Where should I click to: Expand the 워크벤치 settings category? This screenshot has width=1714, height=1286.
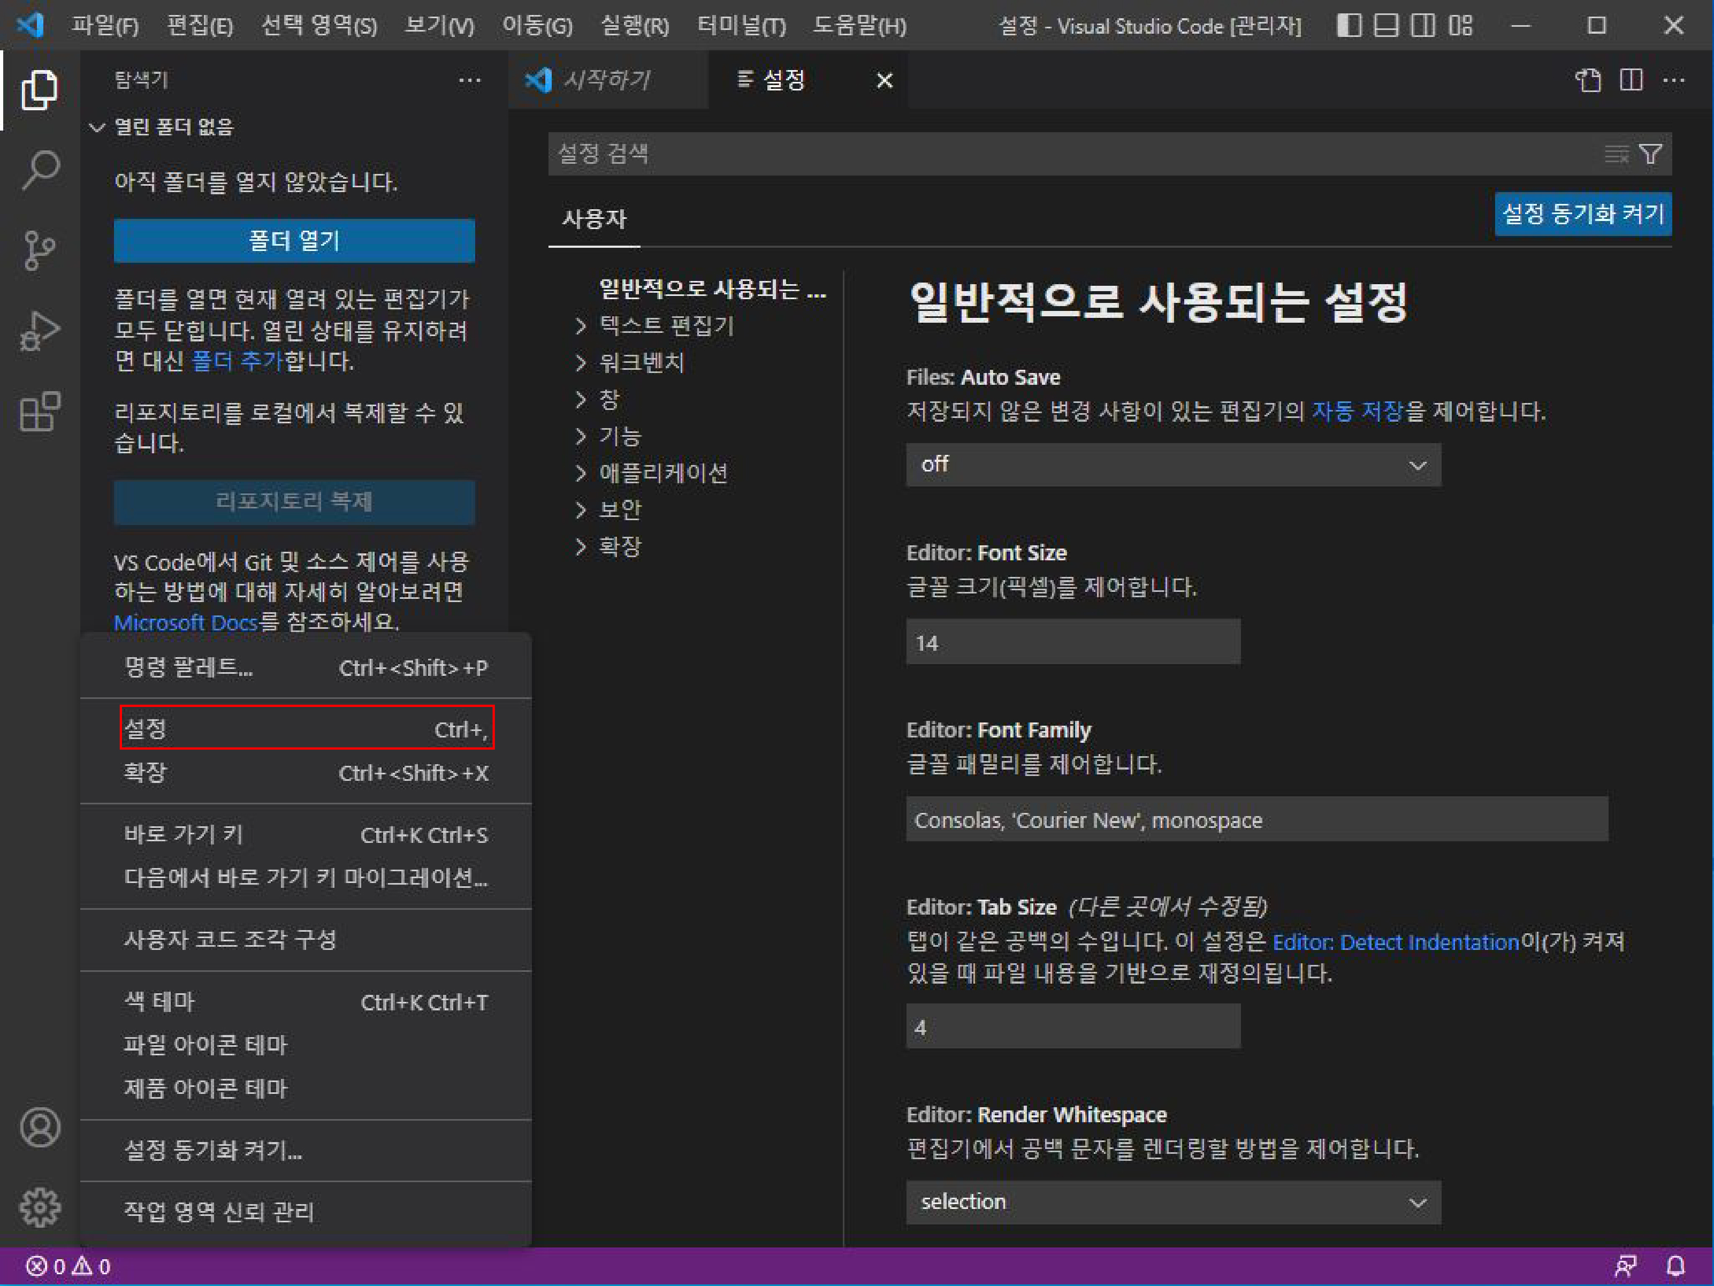[582, 362]
